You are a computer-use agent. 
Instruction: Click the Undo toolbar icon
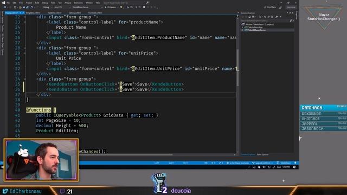(x=32, y=7)
